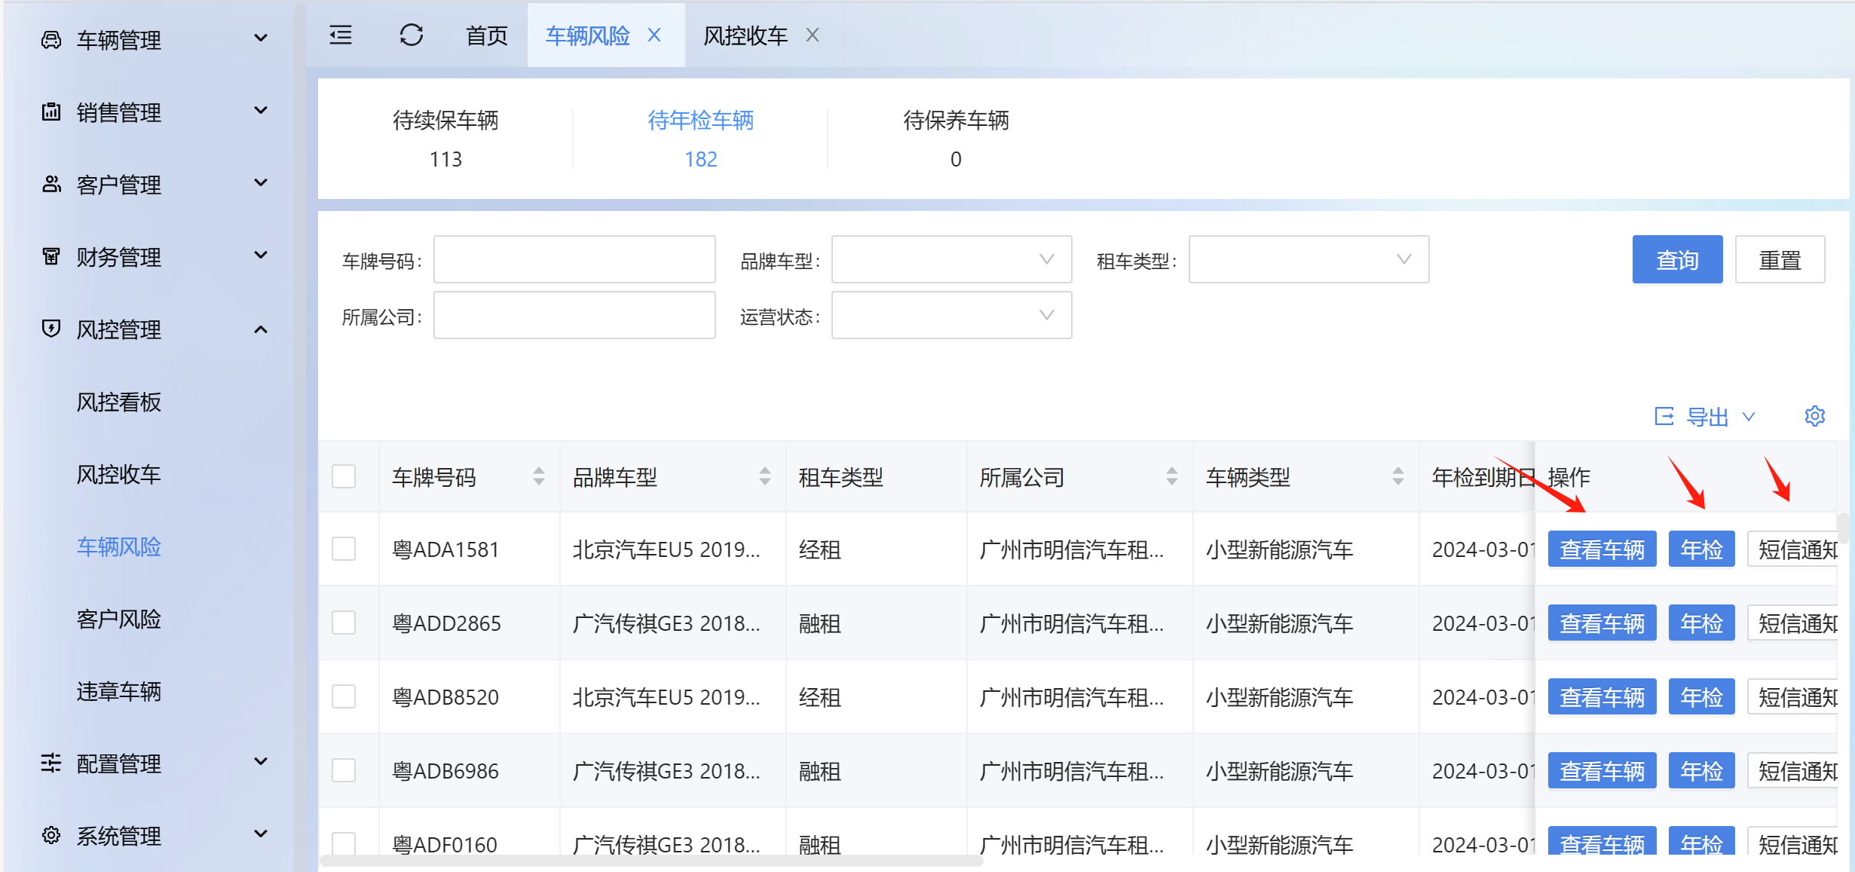1855x872 pixels.
Task: Click the collapse sidebar menu icon
Action: tap(341, 35)
